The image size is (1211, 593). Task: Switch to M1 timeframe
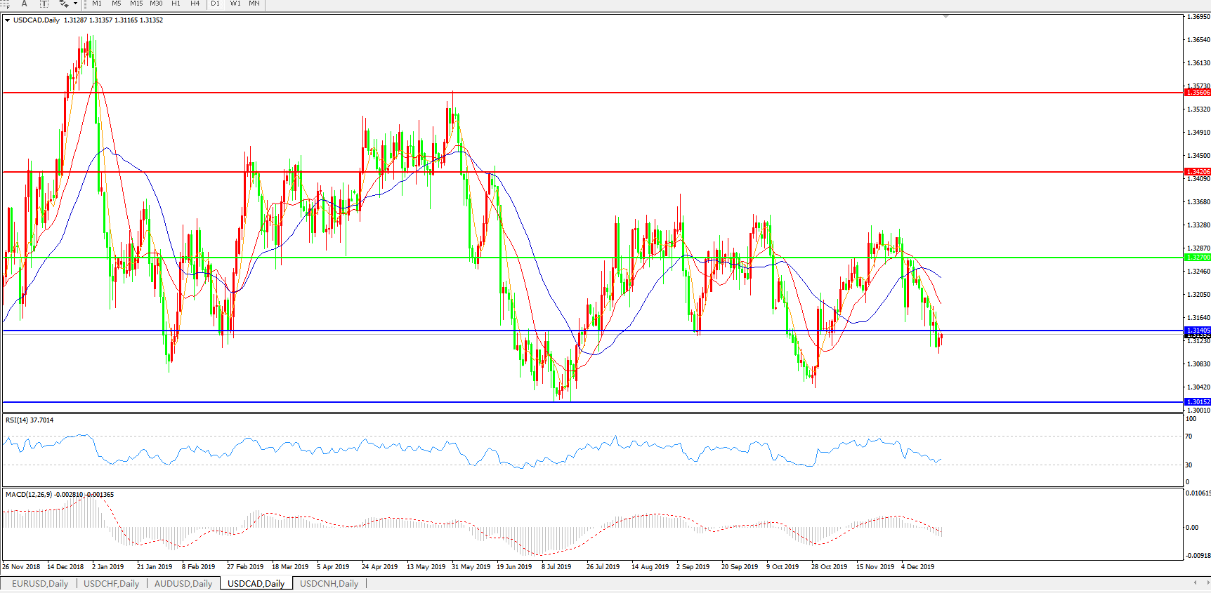click(x=97, y=4)
